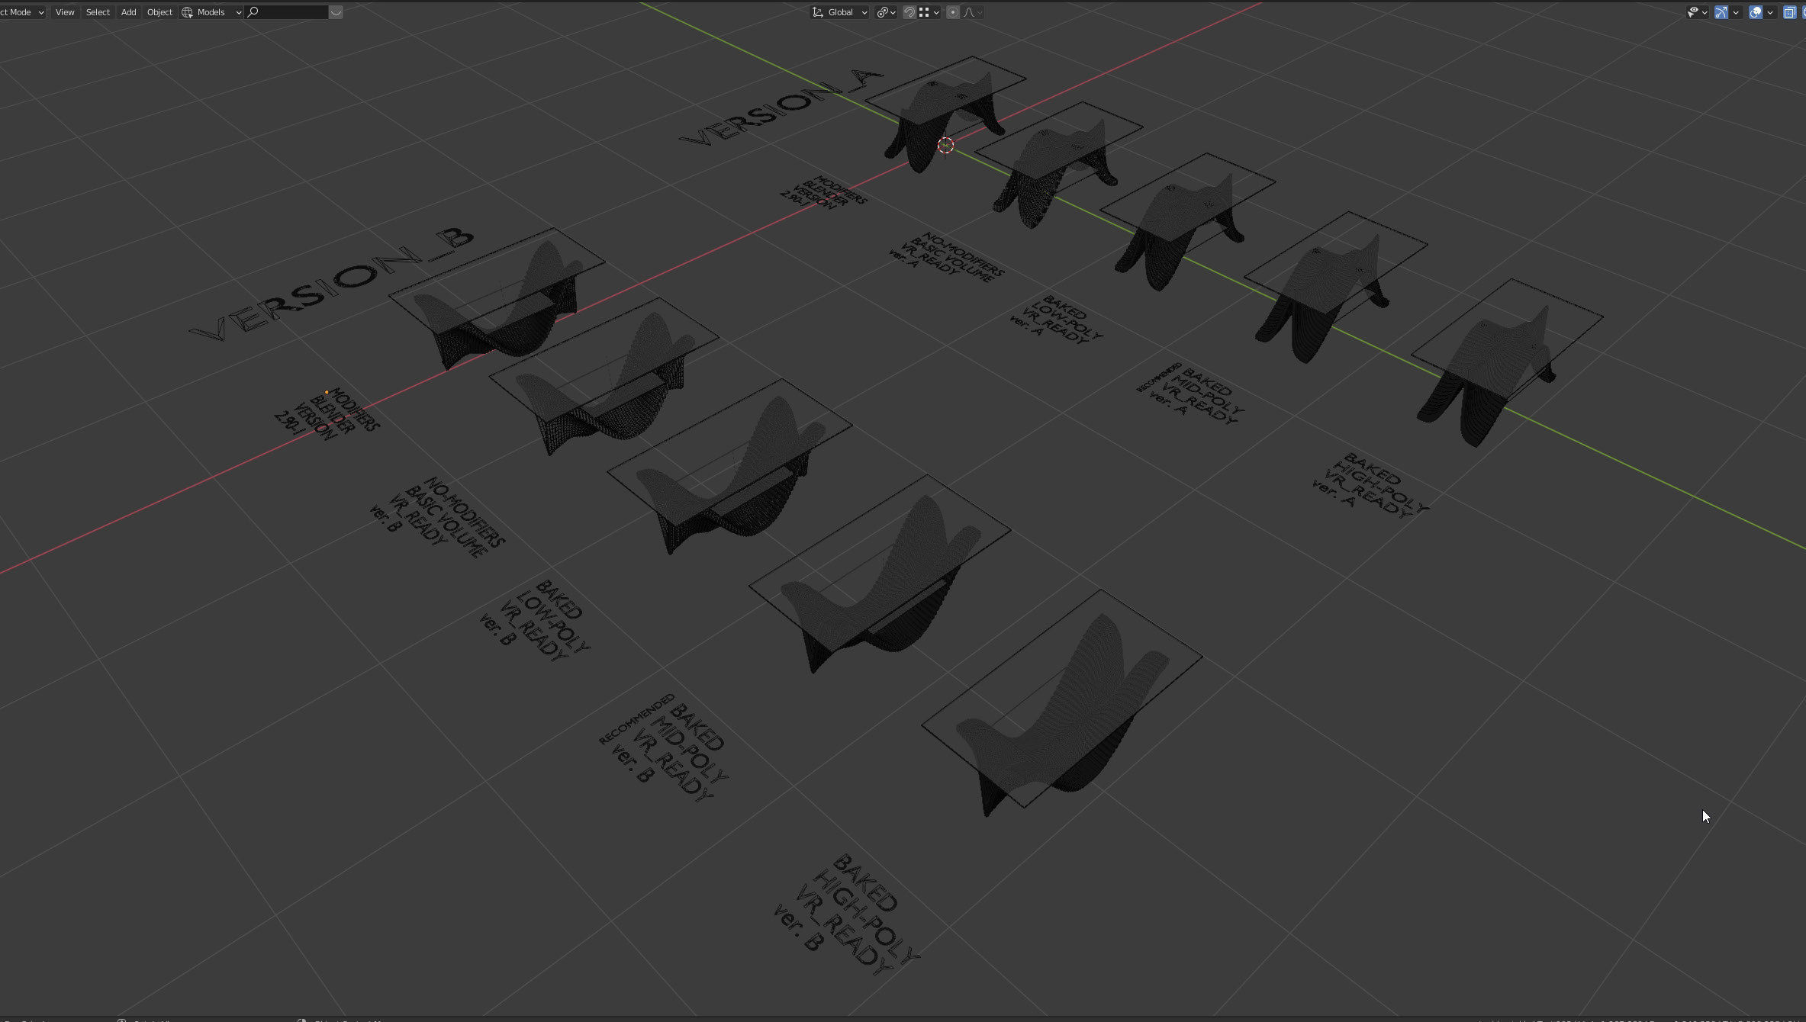Open the Select menu

point(98,12)
